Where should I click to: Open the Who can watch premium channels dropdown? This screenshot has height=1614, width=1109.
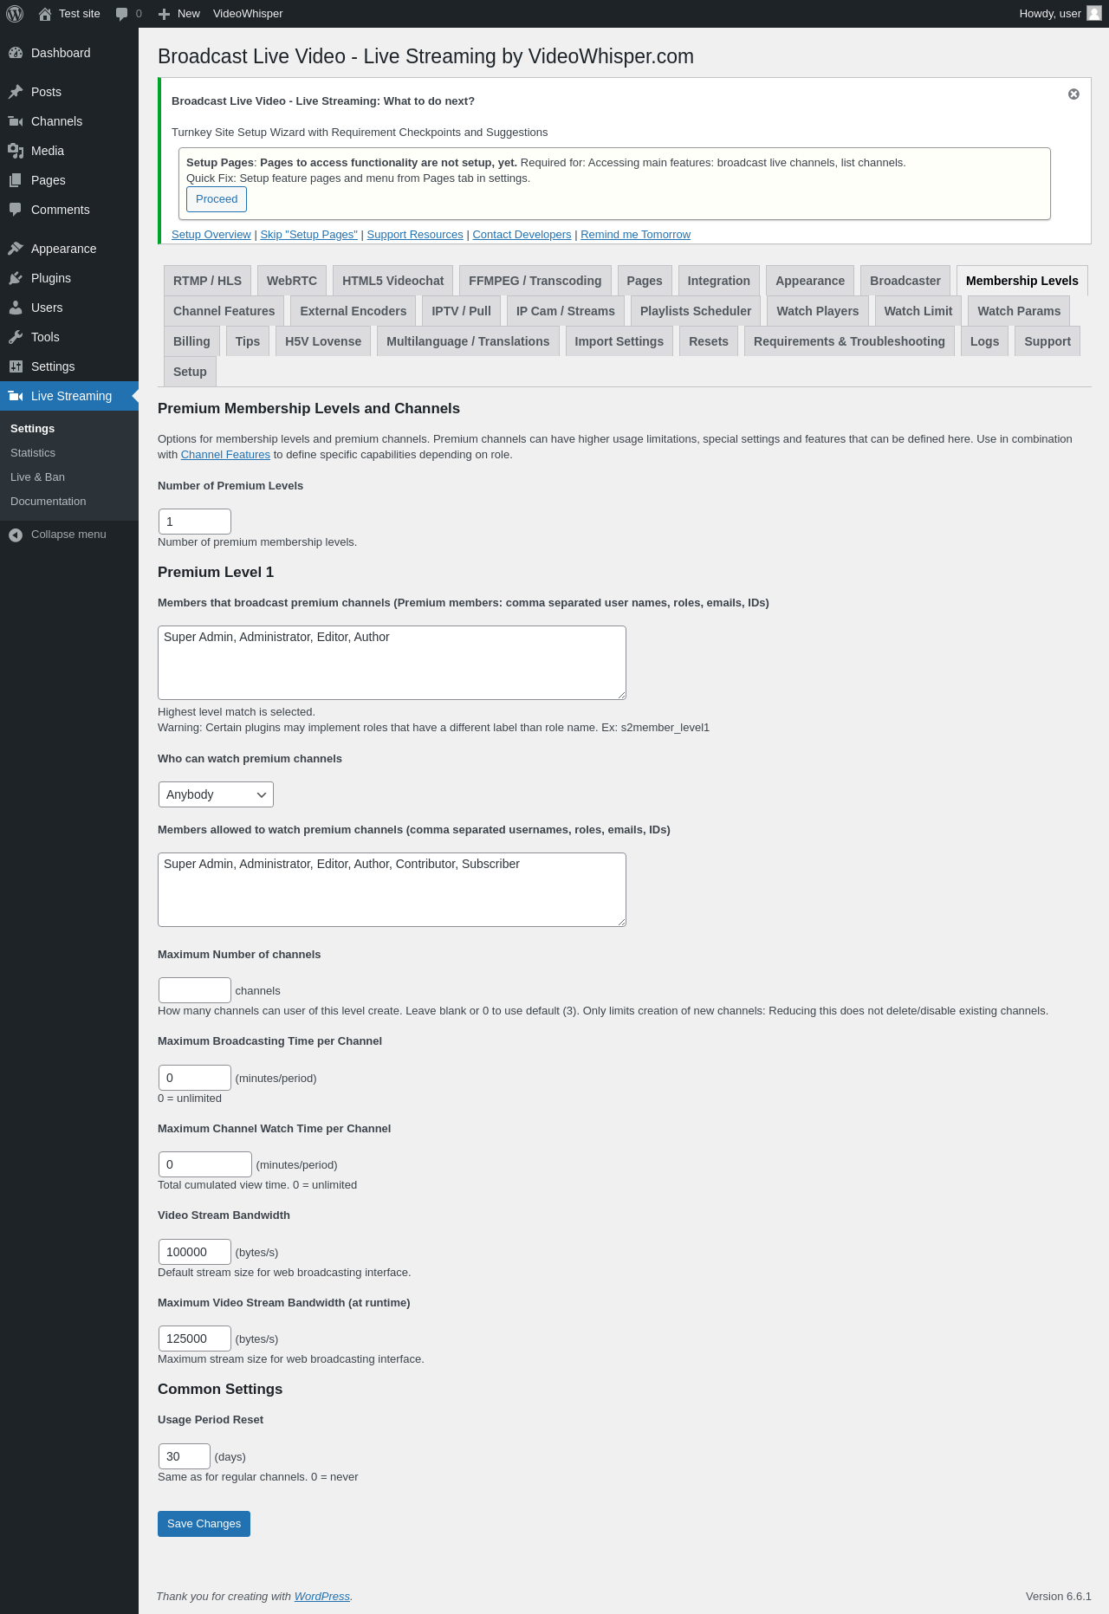[x=216, y=794]
